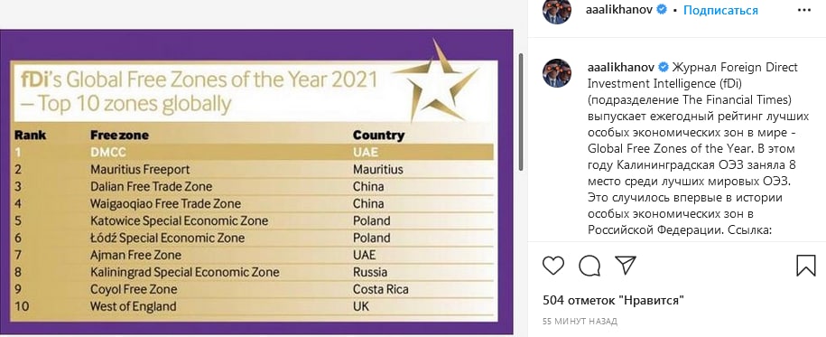826x337 pixels.
Task: Click the caption scrollbar thumb
Action: tap(522, 111)
